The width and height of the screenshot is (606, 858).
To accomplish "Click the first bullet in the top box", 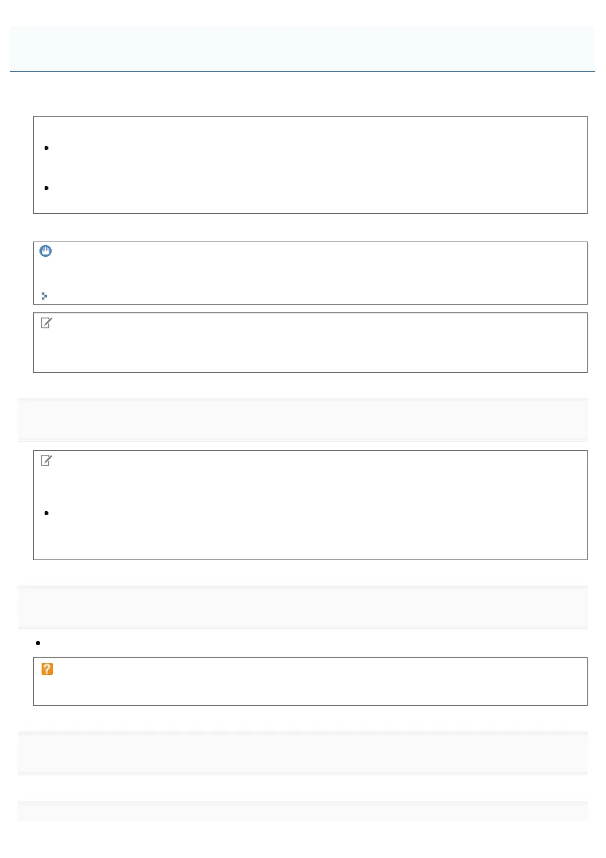I will (x=46, y=148).
